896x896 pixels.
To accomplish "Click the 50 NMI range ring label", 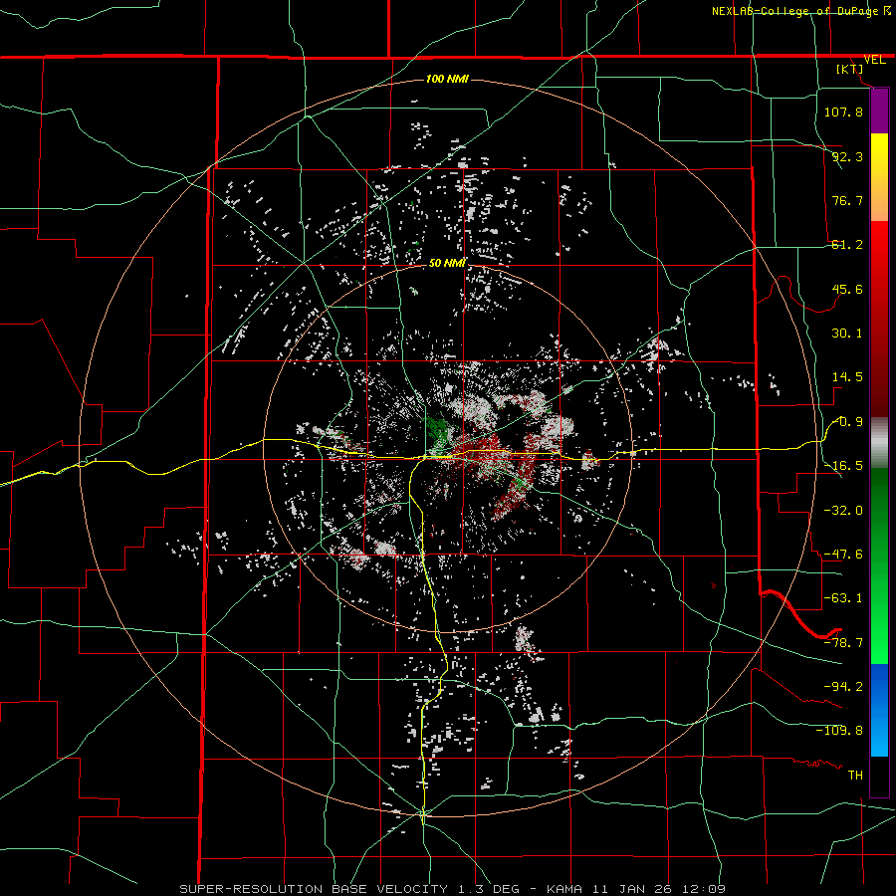I will coord(447,263).
